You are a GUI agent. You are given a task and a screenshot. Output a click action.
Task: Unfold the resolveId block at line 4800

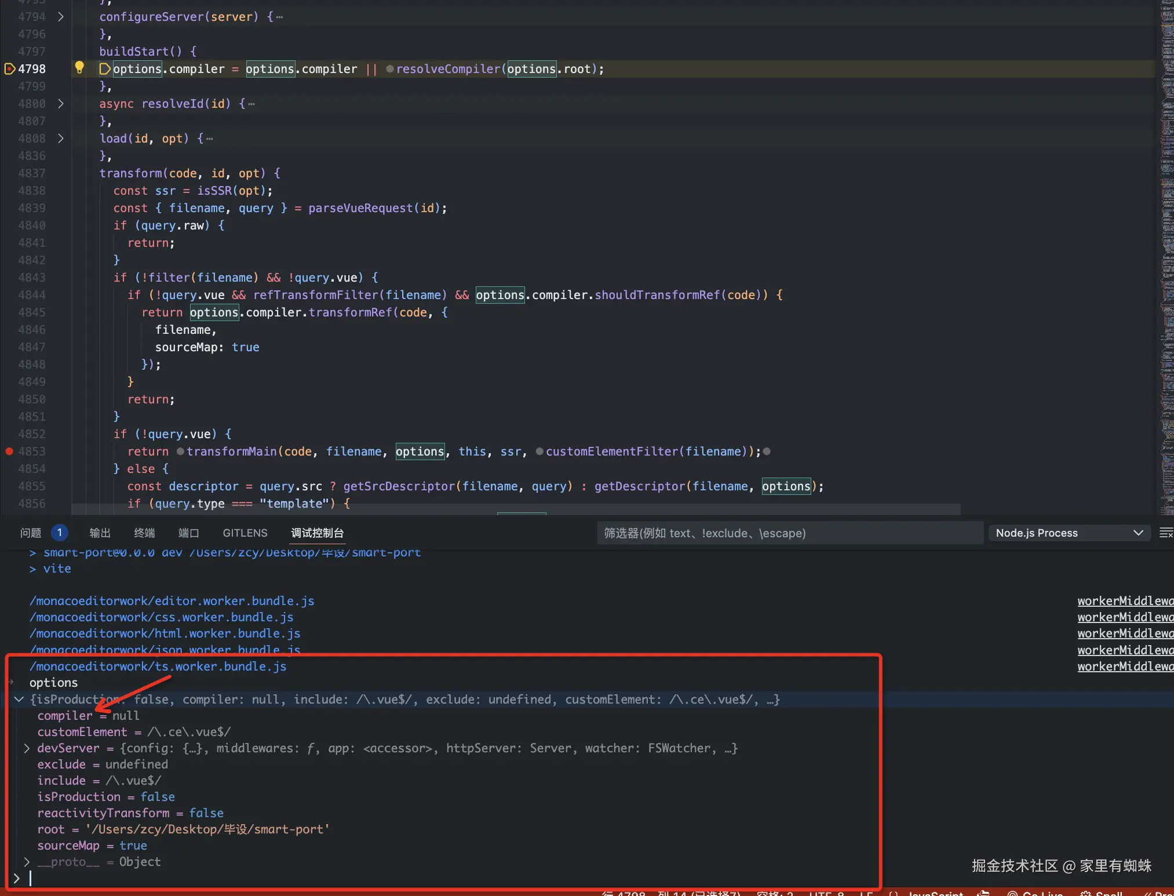pos(61,104)
